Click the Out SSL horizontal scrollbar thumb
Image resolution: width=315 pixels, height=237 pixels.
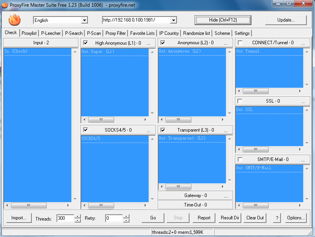(x=255, y=150)
